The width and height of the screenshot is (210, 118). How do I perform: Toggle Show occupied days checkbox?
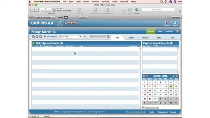point(143,108)
